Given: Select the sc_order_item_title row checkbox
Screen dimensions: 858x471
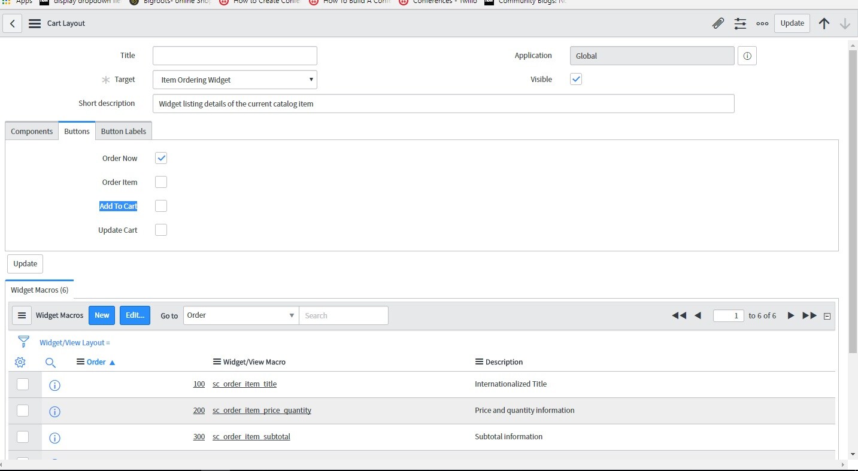Looking at the screenshot, I should [23, 384].
